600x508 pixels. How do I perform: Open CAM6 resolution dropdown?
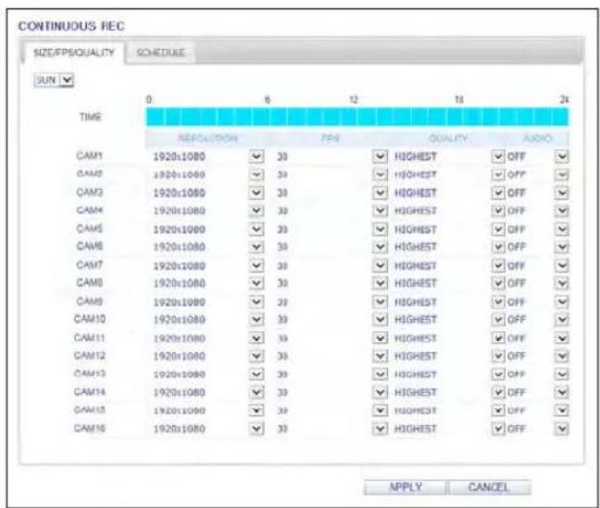click(x=256, y=247)
